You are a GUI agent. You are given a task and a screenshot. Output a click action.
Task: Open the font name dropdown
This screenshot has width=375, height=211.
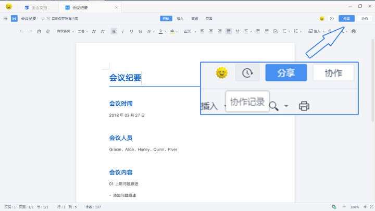tap(65, 31)
